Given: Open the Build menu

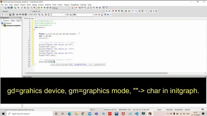Looking at the screenshot, I should click(28, 5).
